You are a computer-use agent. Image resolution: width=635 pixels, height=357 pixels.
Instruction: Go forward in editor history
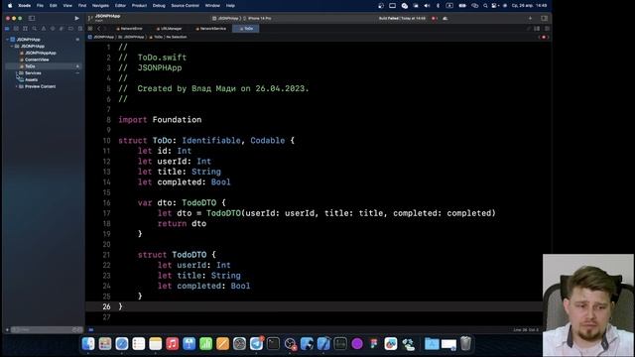click(x=105, y=29)
